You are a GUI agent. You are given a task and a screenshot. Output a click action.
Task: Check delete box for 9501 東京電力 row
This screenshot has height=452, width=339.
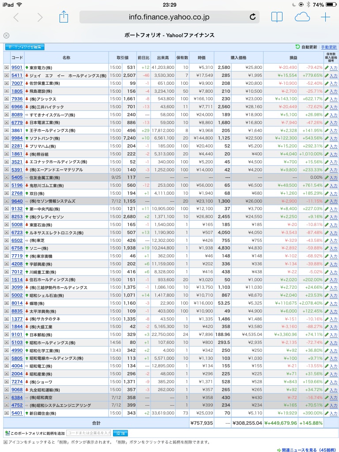coord(7,68)
